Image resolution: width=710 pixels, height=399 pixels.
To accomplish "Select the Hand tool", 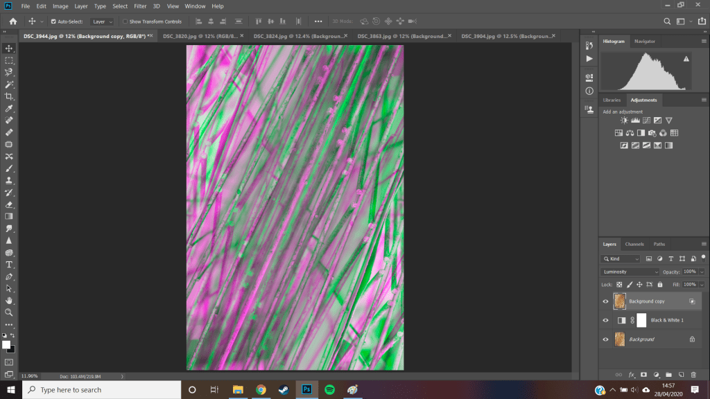I will tap(9, 301).
